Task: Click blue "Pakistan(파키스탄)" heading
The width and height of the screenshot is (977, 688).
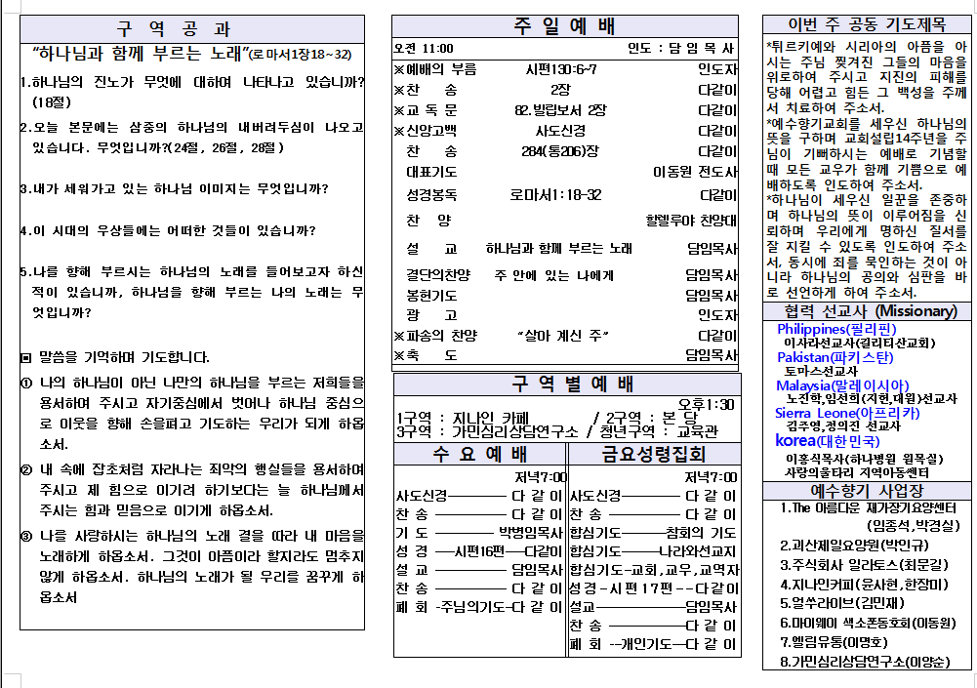Action: [835, 358]
